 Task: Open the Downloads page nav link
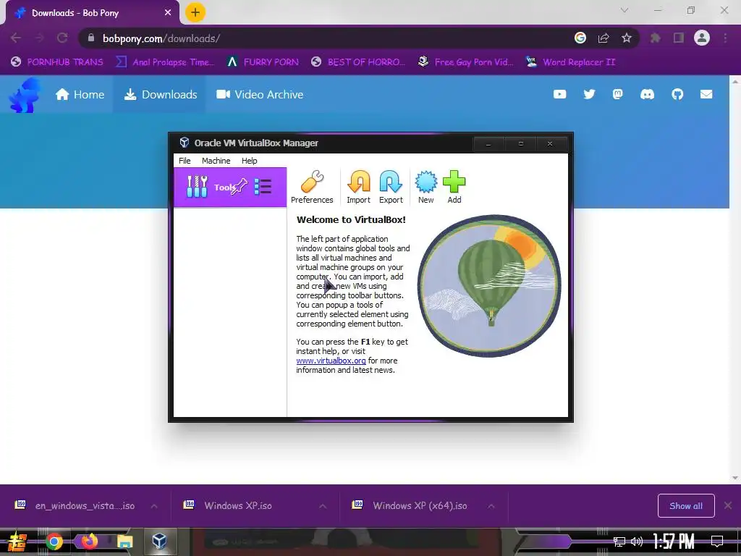point(160,95)
